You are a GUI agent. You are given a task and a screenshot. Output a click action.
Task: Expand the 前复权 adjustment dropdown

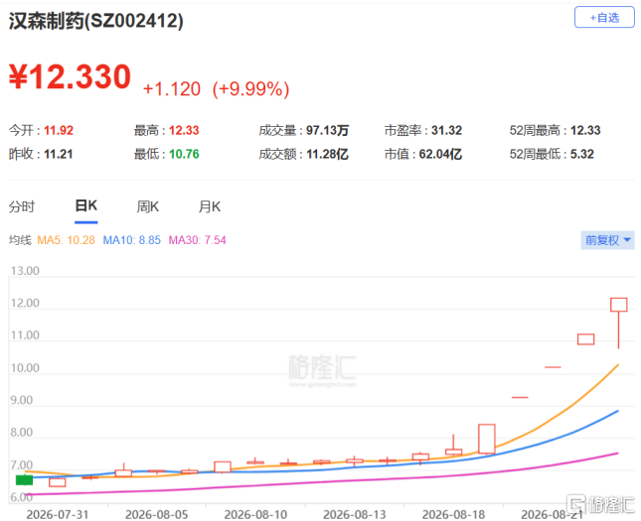(x=607, y=240)
